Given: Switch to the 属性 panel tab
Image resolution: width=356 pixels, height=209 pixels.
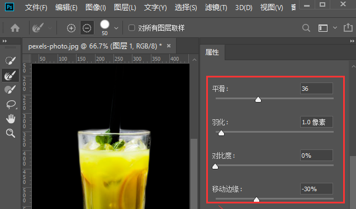Looking at the screenshot, I should 212,52.
